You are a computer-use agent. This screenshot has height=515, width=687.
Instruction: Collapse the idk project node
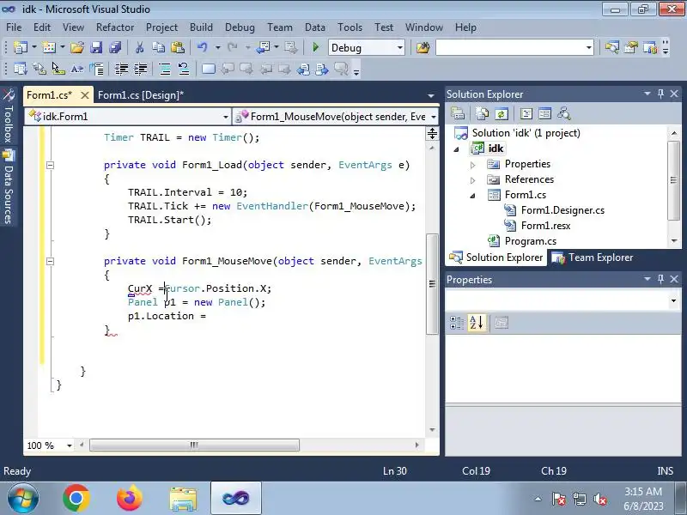457,149
